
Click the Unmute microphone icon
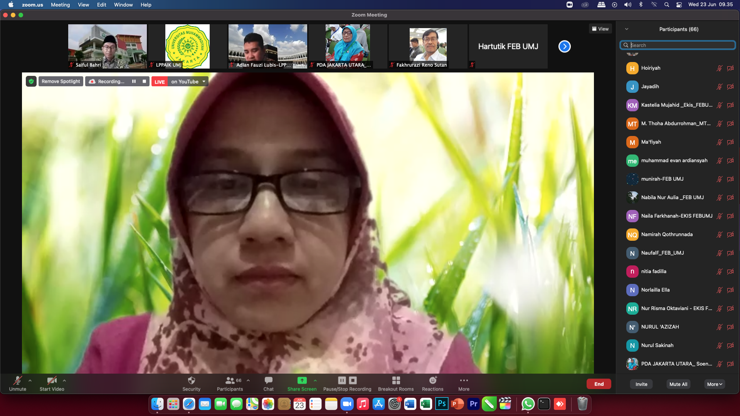click(x=18, y=380)
